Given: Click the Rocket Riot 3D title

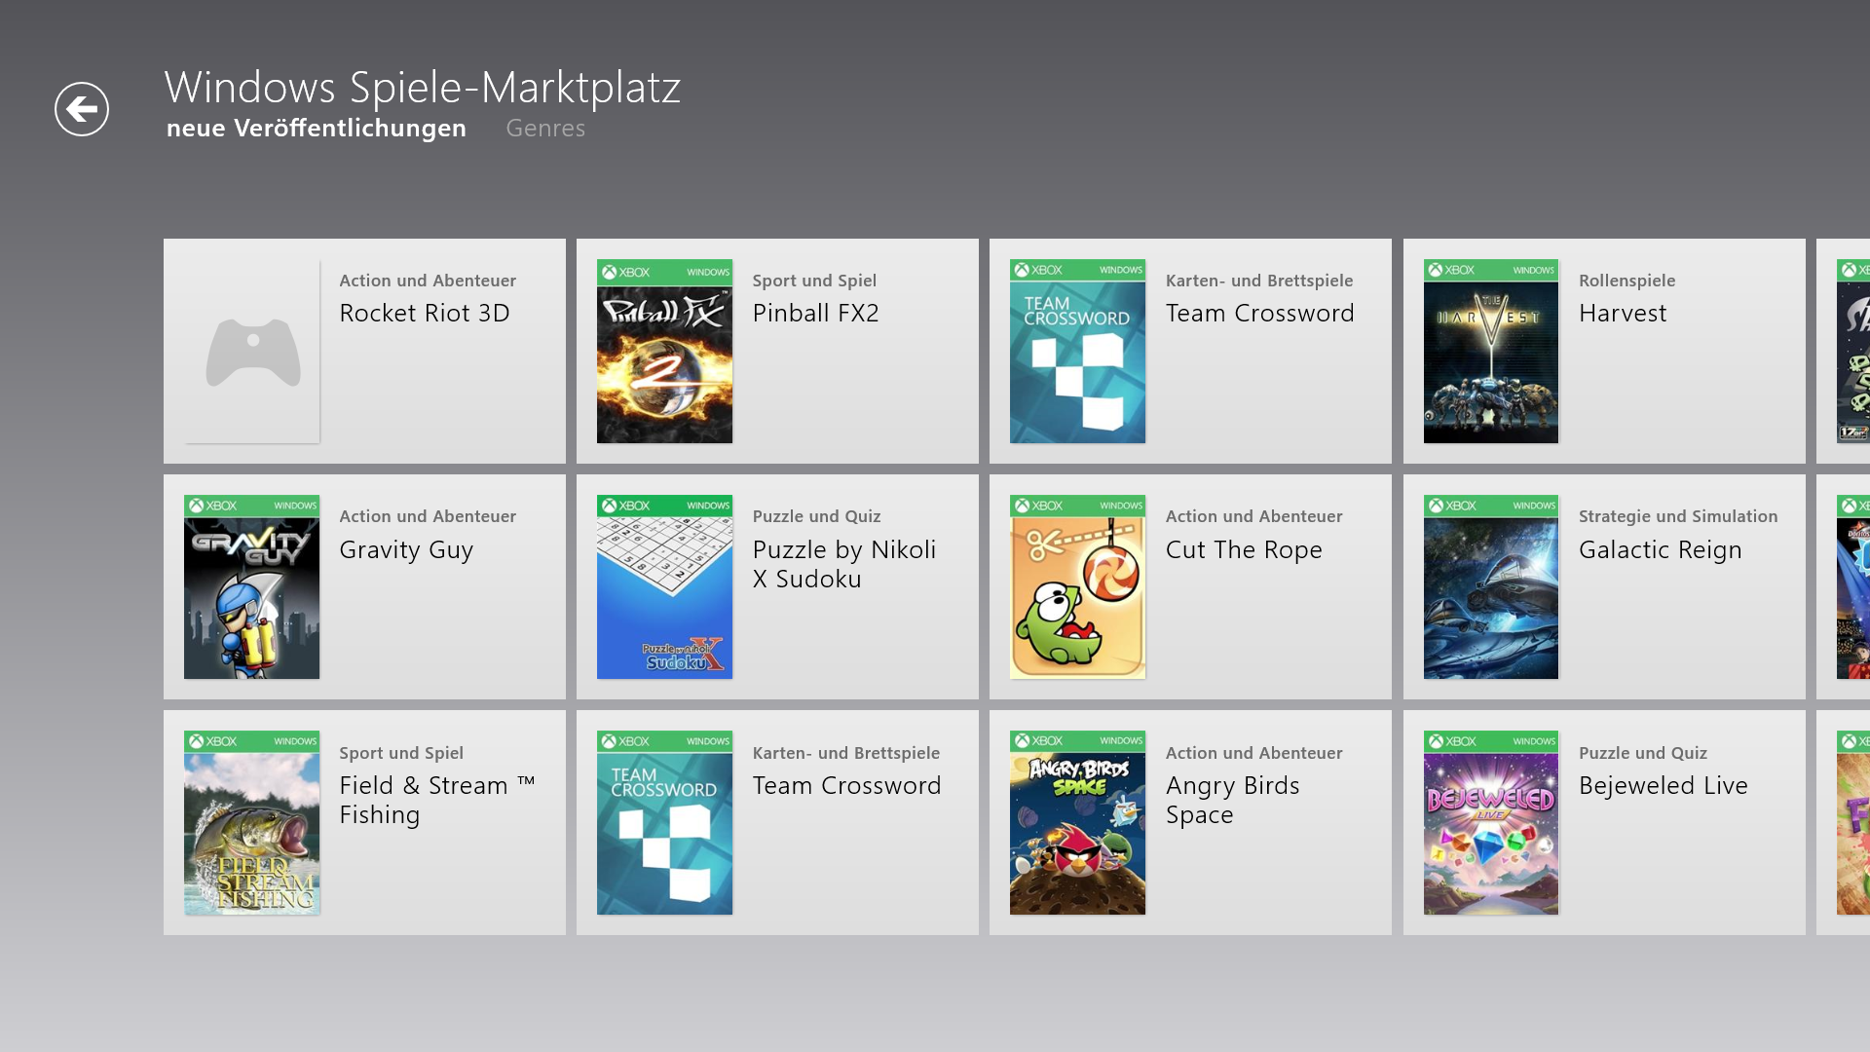Looking at the screenshot, I should coord(425,313).
